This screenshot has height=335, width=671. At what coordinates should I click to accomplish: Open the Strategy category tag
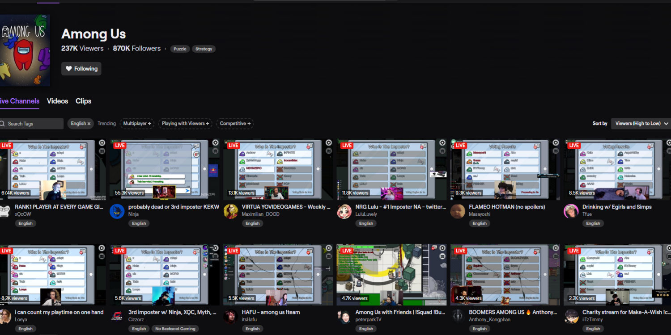[x=204, y=49]
